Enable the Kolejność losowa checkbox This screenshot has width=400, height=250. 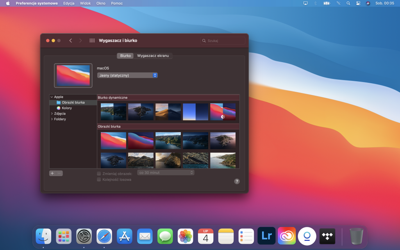tap(99, 180)
